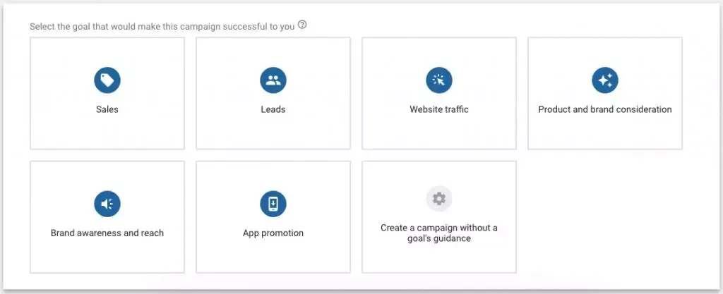
Task: Select the App promotion goal card
Action: [273, 216]
